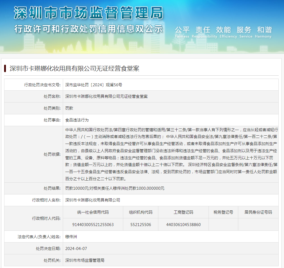This screenshot has width=284, height=268.
Task: Click the 行政许可和行政处罚信用信息双公示 banner subtitle
Action: (x=88, y=29)
